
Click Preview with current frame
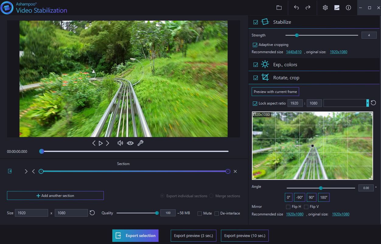[x=275, y=91]
